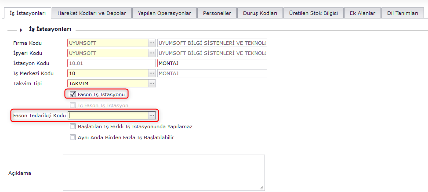This screenshot has height=192, width=428.
Task: Open lookup button for Fason Tedarikçi Kodu
Action: click(152, 116)
